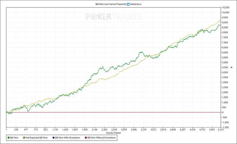Click the y-axis label 7,500
This screenshot has width=237, height=144.
click(225, 37)
